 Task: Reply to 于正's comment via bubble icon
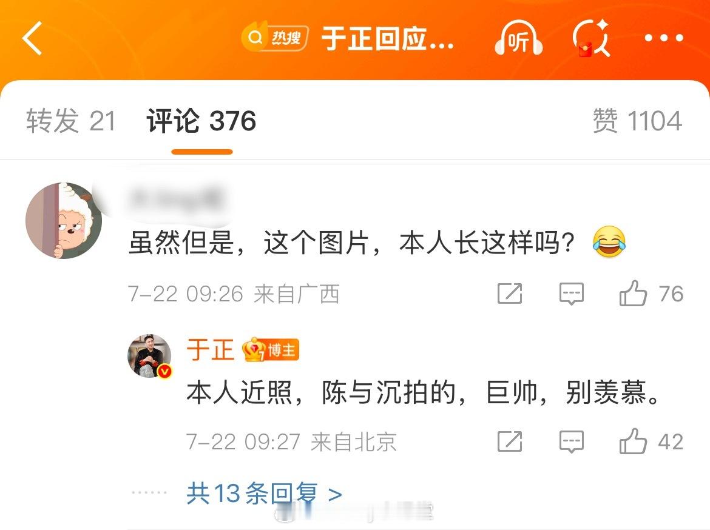[x=572, y=441]
